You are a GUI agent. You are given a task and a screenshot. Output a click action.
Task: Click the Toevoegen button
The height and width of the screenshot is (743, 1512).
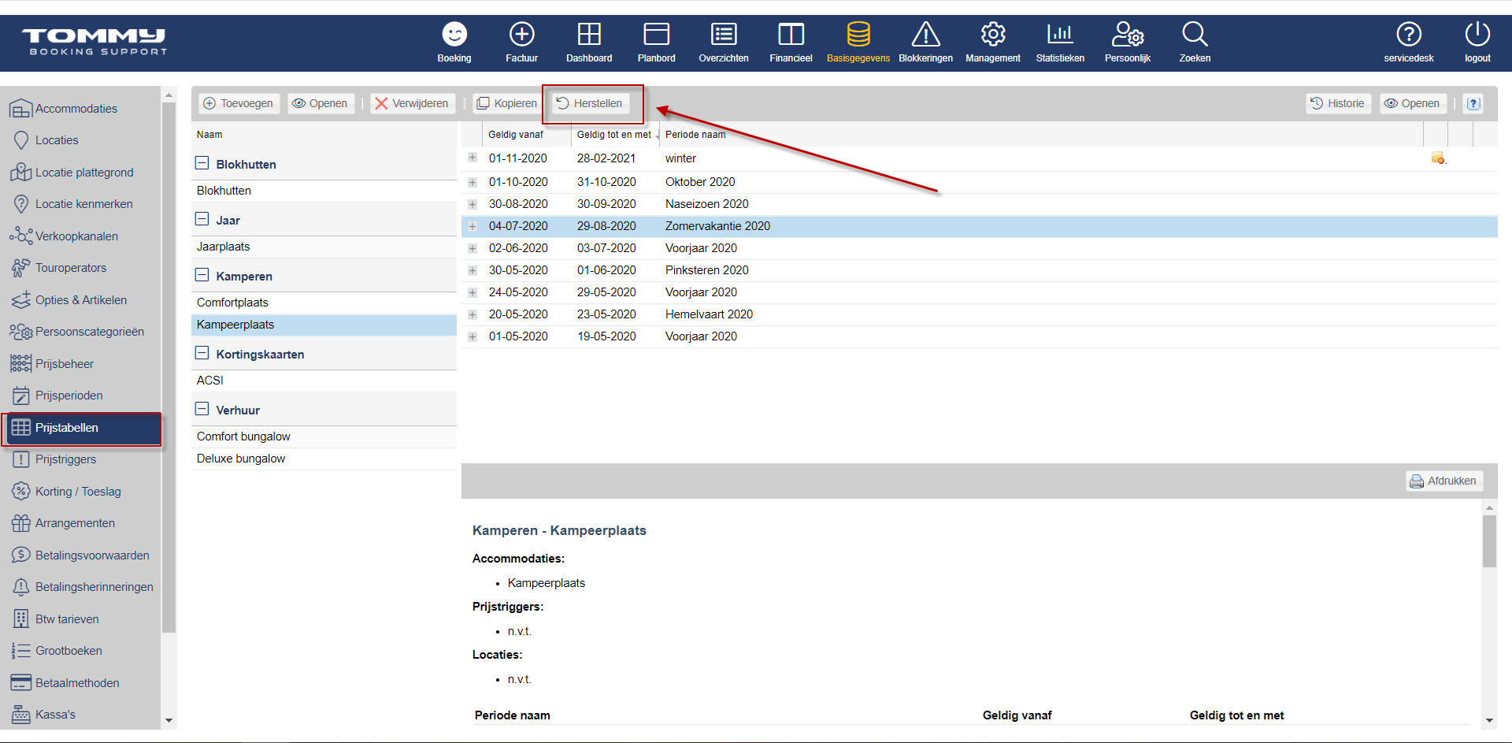(238, 103)
